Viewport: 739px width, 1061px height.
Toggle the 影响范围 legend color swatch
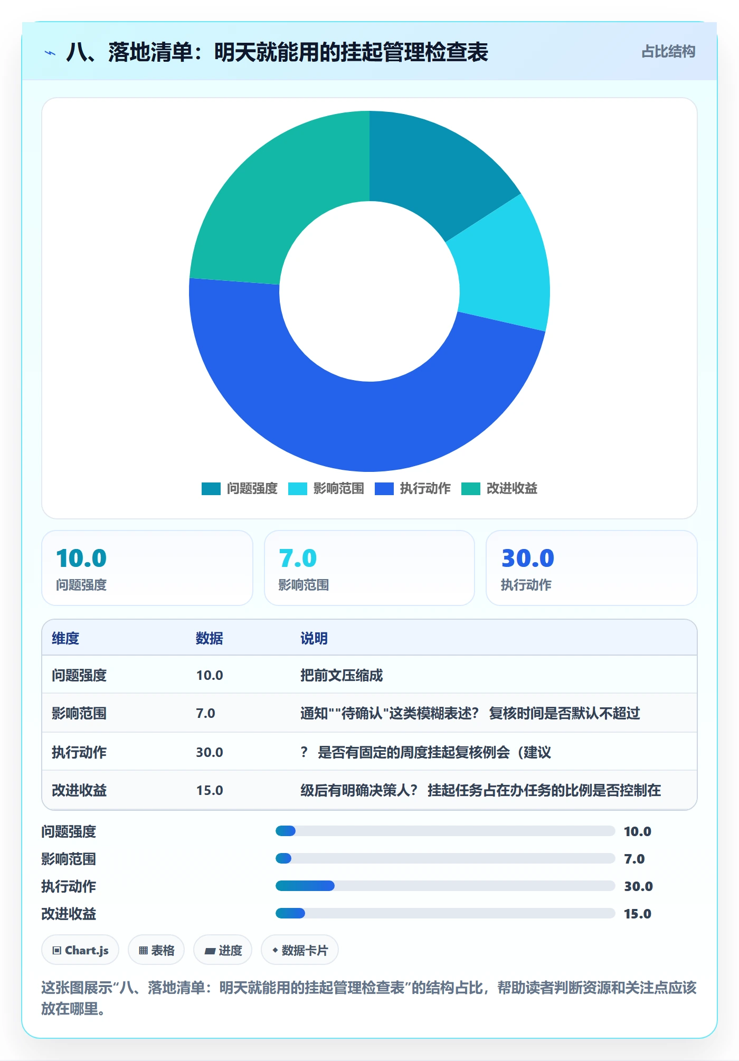297,489
